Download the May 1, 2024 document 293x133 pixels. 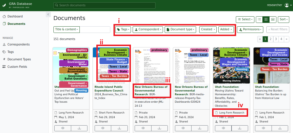click(79, 128)
